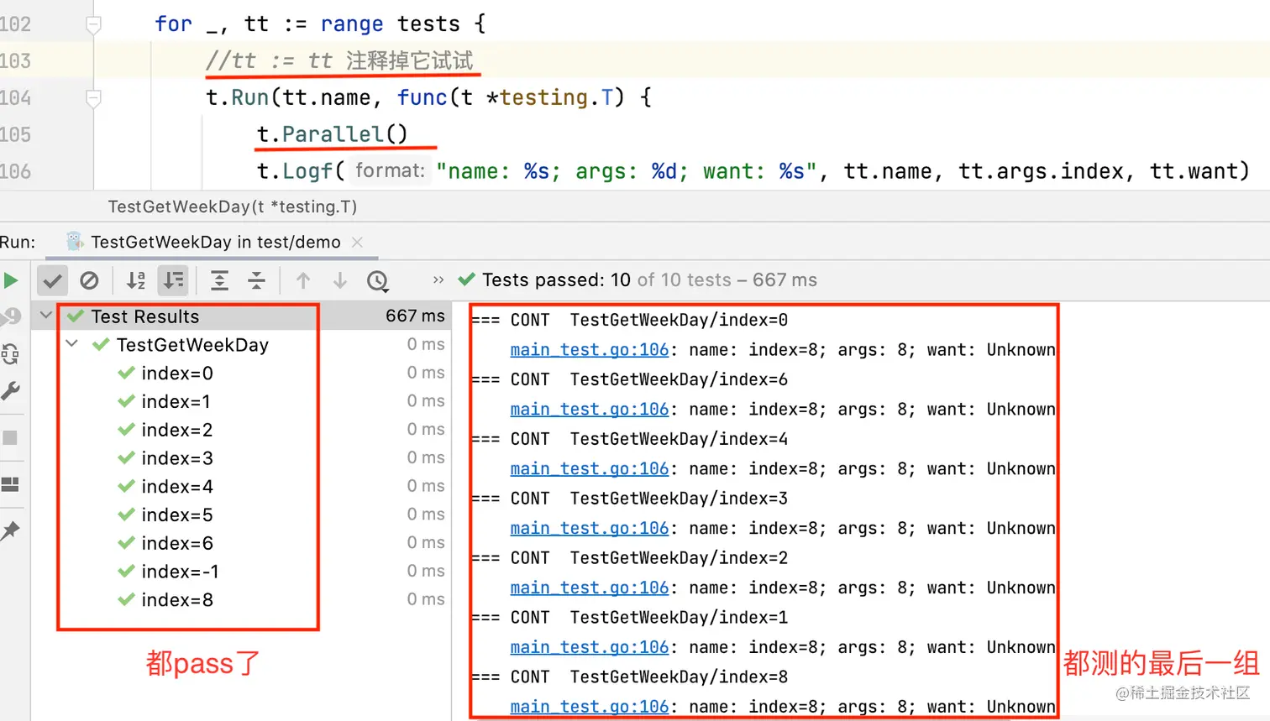Click the === CONT TestGetWeekDay/index=0 output line
The image size is (1270, 721).
(629, 321)
